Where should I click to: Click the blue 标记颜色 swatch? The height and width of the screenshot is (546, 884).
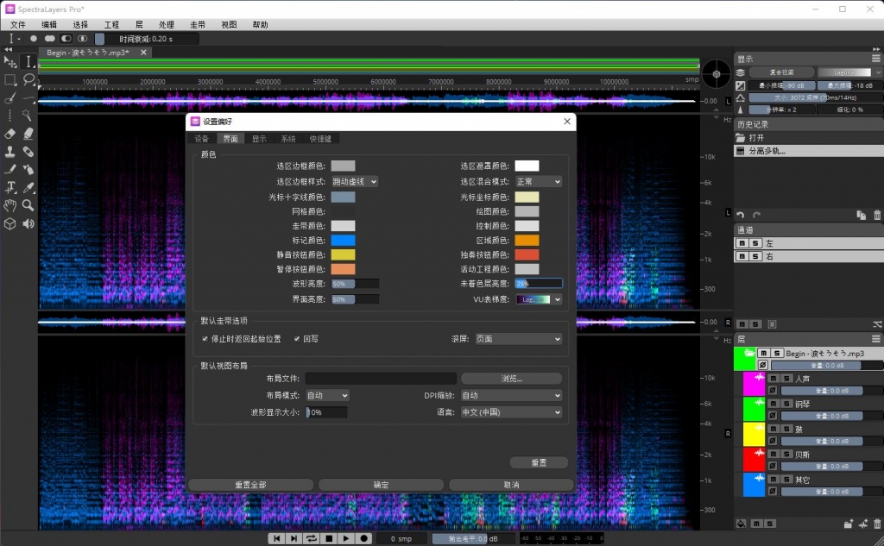(343, 240)
